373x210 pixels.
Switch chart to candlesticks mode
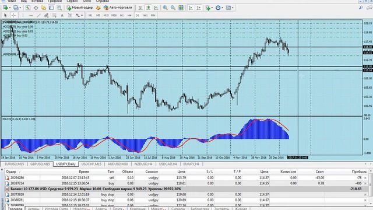(x=148, y=8)
